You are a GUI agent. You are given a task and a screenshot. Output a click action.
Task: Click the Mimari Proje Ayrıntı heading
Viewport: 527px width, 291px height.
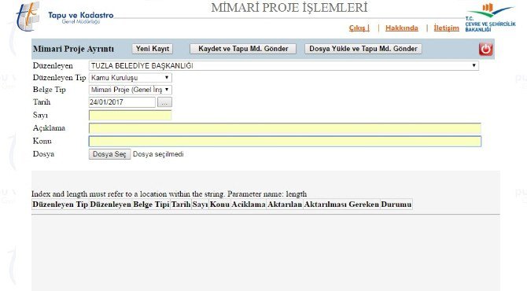click(74, 49)
